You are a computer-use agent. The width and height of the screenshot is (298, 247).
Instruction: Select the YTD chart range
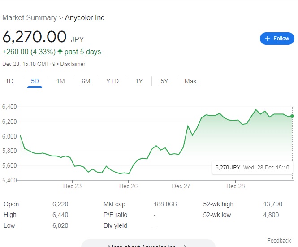point(112,81)
